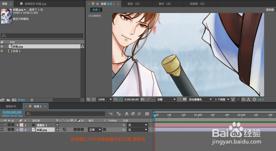Open the 摄像机 1 parent 无 dropdown
276x151 pixels.
pos(137,125)
